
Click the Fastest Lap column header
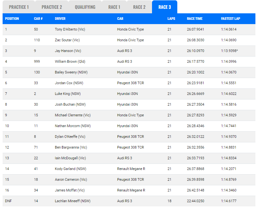[x=230, y=19]
